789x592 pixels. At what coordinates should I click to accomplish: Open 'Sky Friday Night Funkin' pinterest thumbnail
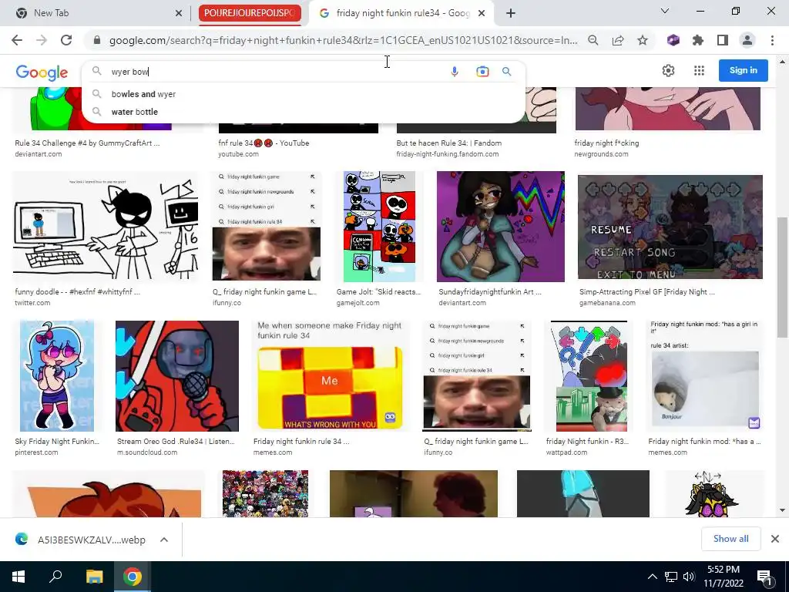click(57, 375)
